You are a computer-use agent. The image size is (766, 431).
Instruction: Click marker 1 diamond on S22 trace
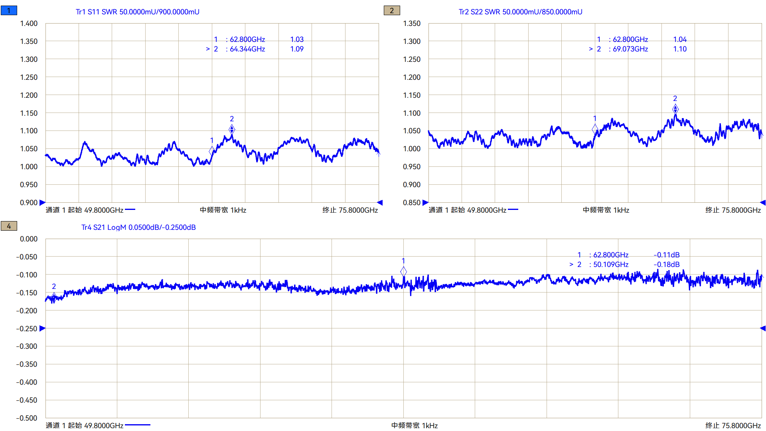595,129
